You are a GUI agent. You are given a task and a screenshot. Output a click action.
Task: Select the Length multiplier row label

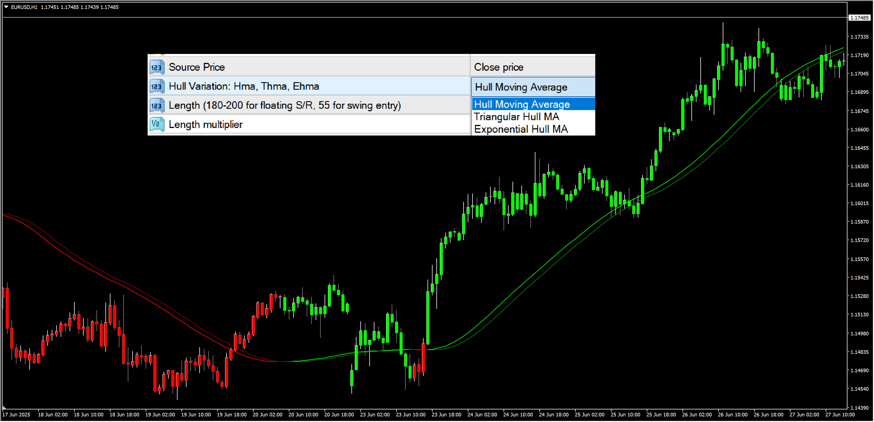click(205, 124)
